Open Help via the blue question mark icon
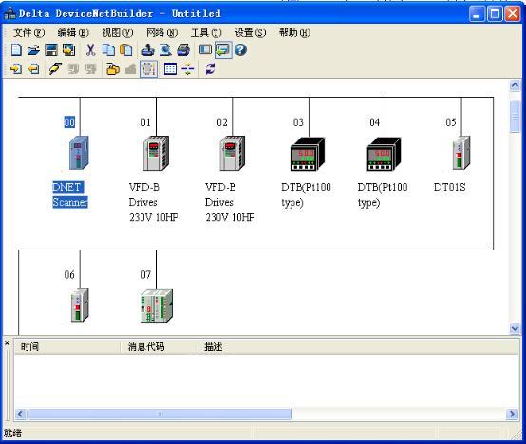The image size is (526, 444). [240, 50]
